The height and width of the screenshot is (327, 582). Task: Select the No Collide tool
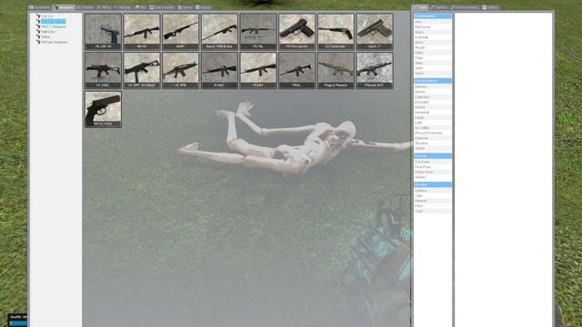[x=433, y=127]
